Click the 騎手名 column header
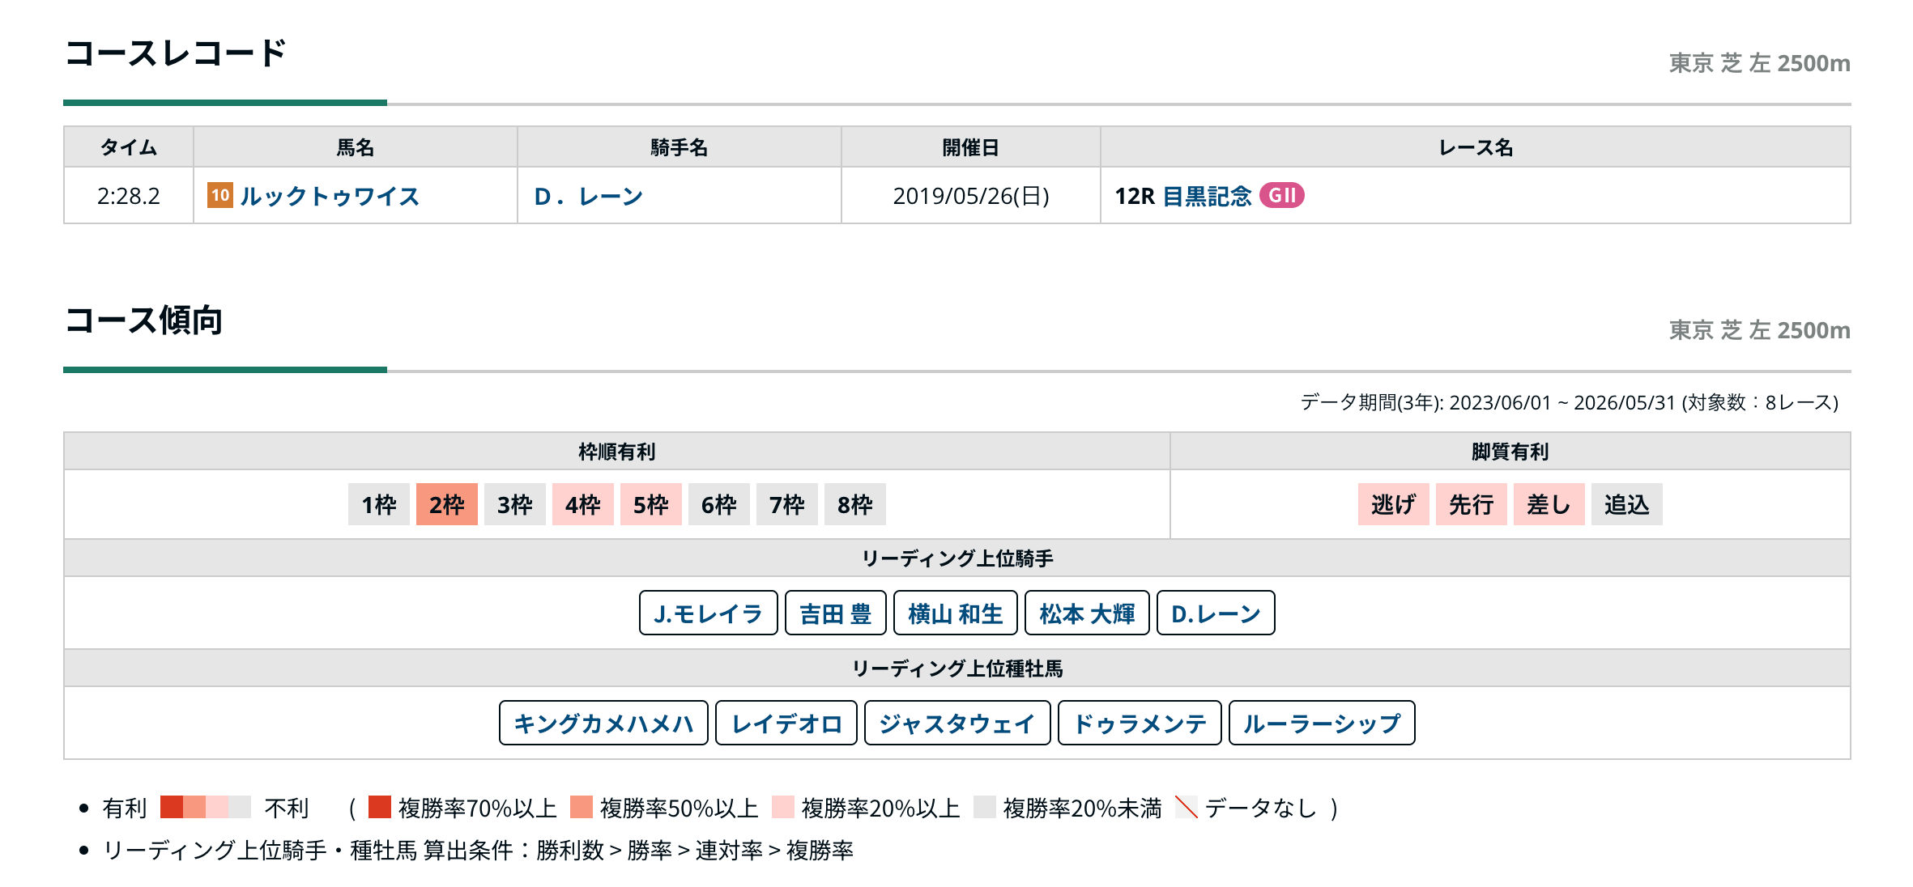 (x=680, y=147)
